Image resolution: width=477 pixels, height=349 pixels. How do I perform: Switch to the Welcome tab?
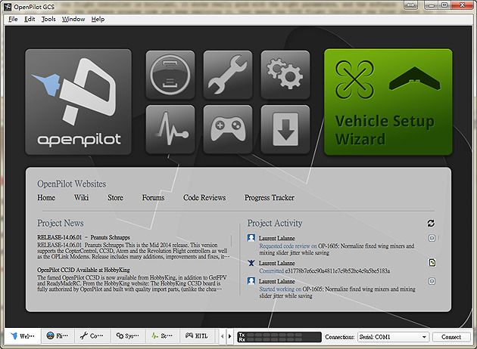pyautogui.click(x=23, y=336)
